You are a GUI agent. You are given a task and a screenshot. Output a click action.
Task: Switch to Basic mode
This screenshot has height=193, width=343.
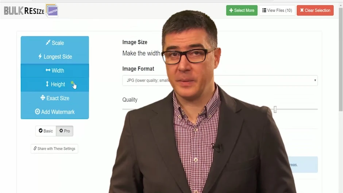coord(46,131)
